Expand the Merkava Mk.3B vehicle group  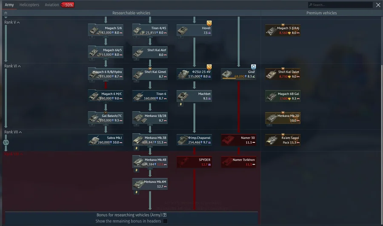click(136, 148)
